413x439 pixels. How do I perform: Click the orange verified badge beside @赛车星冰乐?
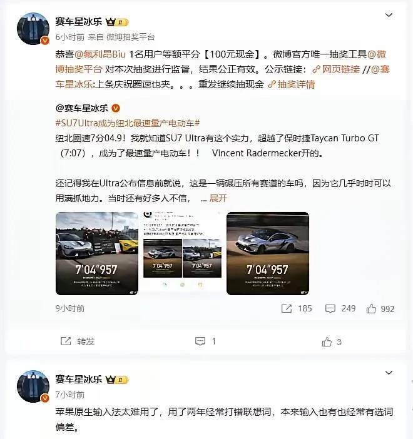(x=116, y=108)
